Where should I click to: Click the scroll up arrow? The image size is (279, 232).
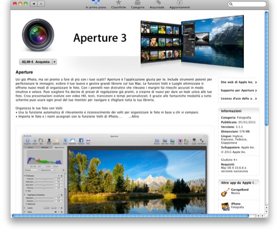tap(267, 207)
